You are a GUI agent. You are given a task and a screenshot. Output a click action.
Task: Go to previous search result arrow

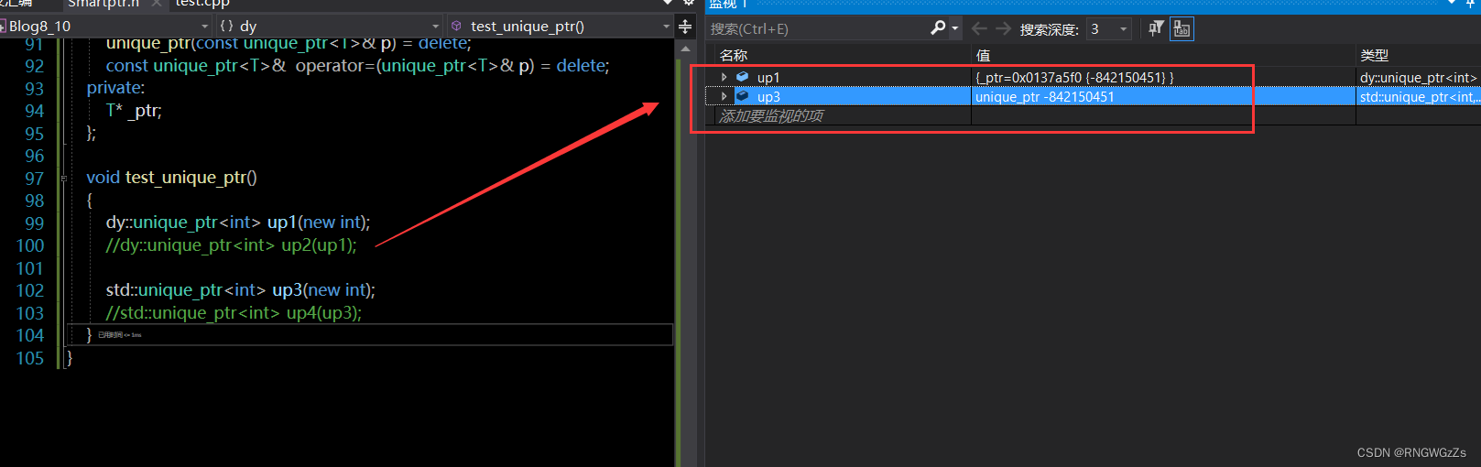coord(979,28)
